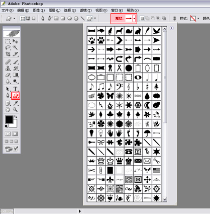Select the Eyedropper tool
This screenshot has height=214, width=210.
pyautogui.click(x=15, y=103)
